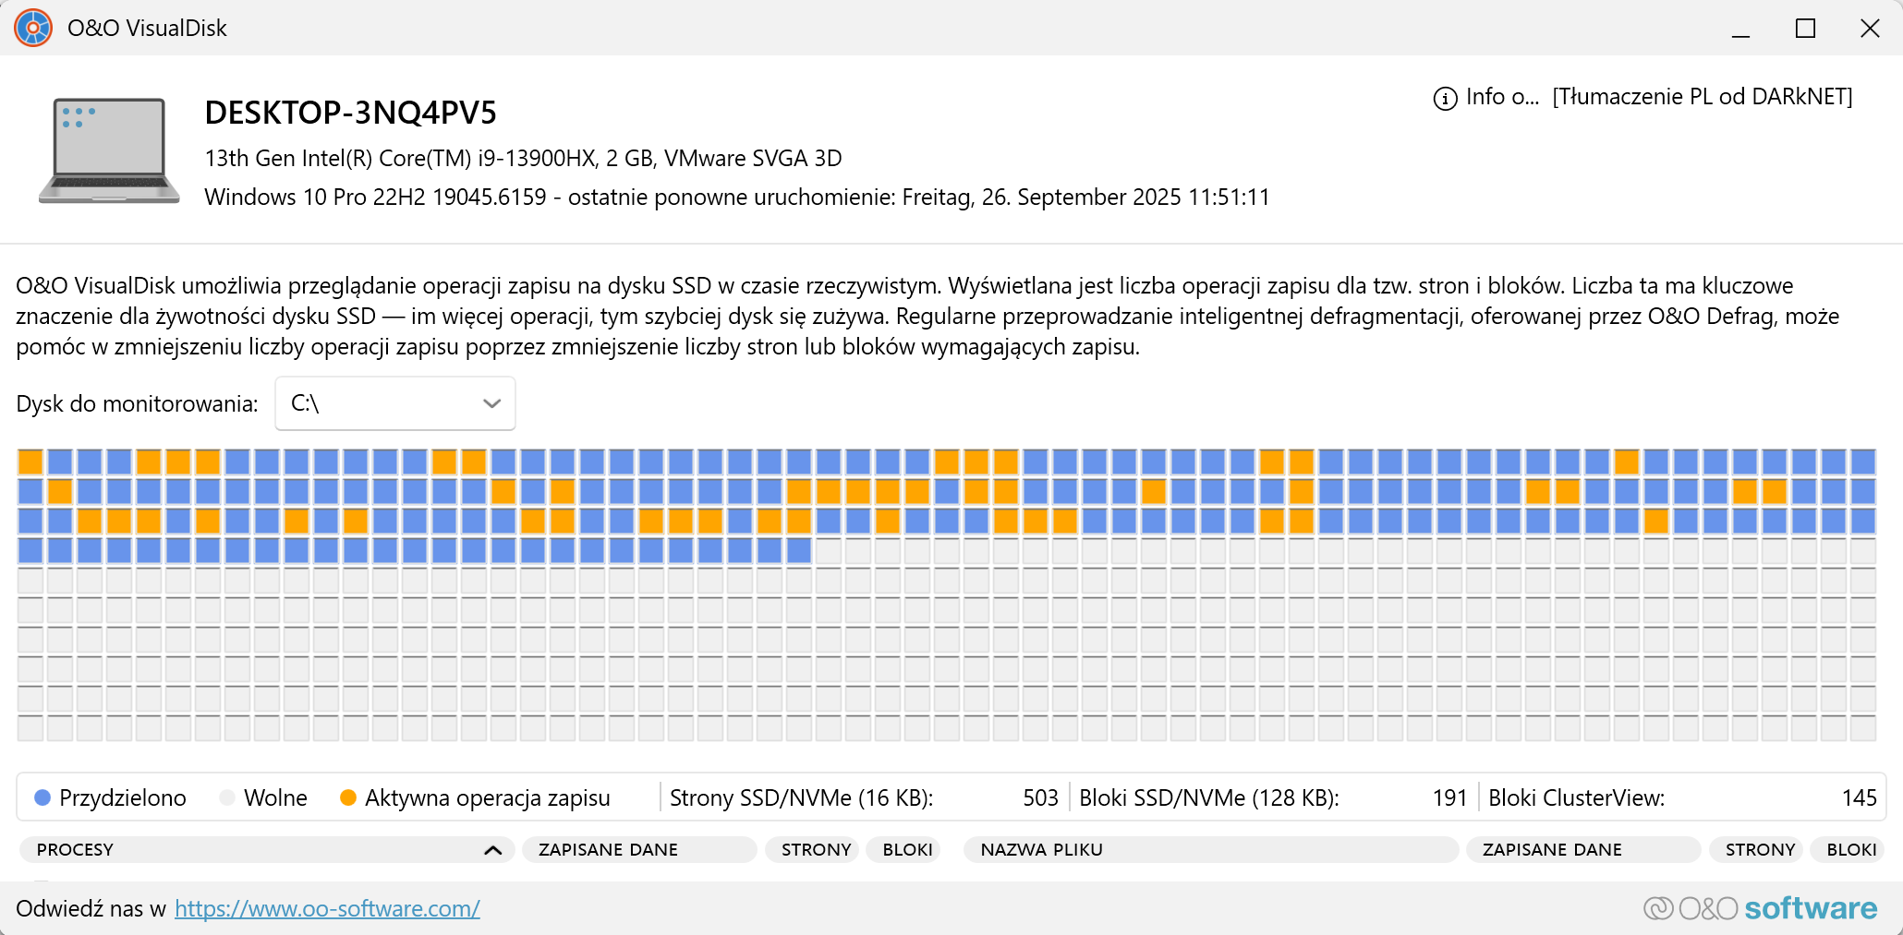Click the O&O VisualDisk app logo icon
The height and width of the screenshot is (935, 1903).
coord(33,28)
